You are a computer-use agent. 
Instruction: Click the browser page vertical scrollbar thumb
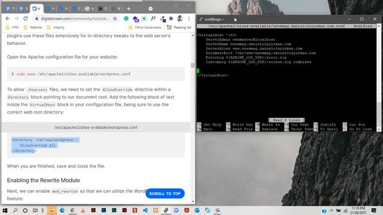193,65
